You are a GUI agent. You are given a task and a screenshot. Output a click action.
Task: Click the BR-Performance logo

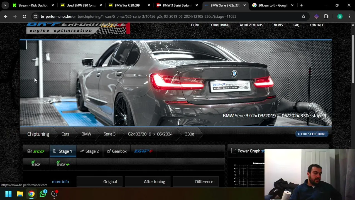(x=78, y=28)
